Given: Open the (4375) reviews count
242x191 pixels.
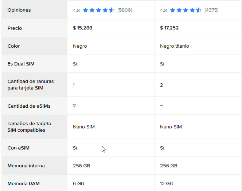Looking at the screenshot, I should [211, 10].
